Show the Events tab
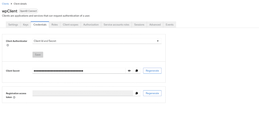The height and width of the screenshot is (115, 259). click(x=169, y=25)
